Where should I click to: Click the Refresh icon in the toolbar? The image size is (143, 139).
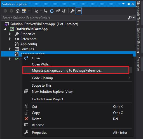[52, 11]
